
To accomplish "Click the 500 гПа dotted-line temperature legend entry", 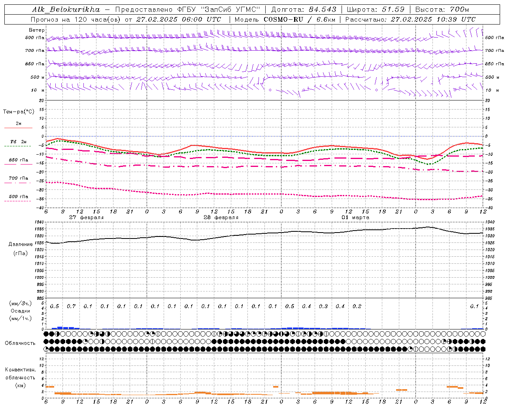I will [19, 197].
